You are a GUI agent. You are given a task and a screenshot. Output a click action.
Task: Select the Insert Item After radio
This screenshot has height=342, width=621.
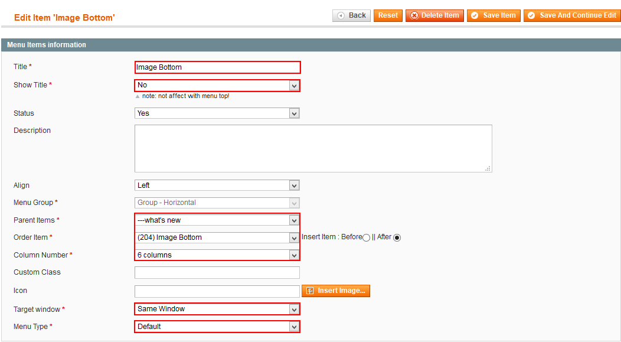click(x=397, y=238)
